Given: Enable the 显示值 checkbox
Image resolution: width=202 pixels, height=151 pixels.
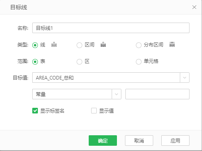Looking at the screenshot, I should [94, 111].
